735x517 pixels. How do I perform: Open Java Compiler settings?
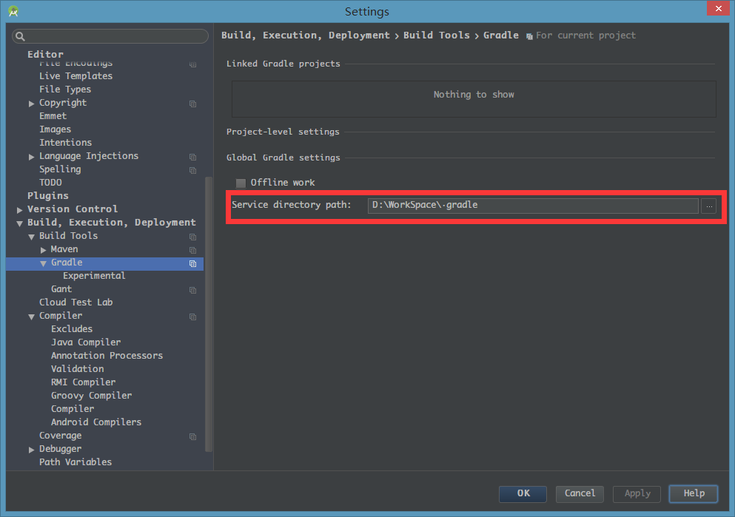pos(86,342)
